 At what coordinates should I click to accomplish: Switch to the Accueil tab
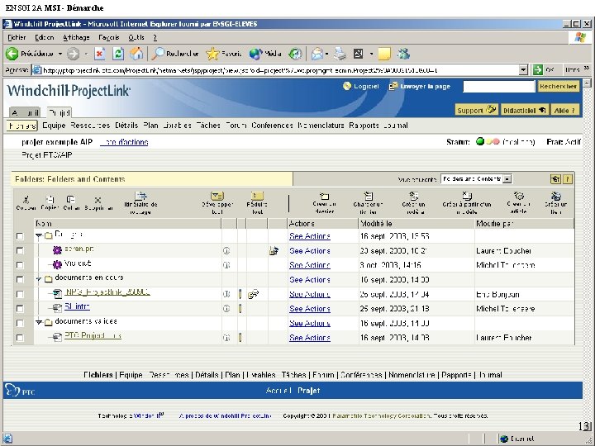pyautogui.click(x=25, y=112)
